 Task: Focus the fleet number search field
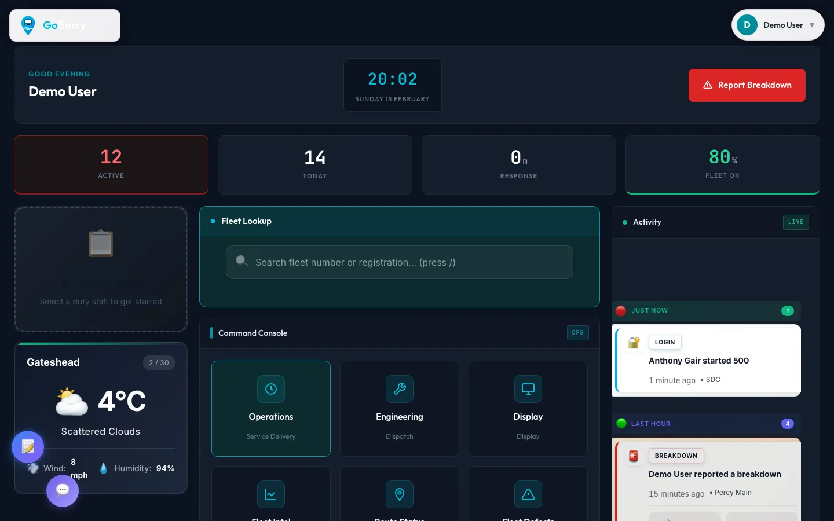tap(400, 262)
